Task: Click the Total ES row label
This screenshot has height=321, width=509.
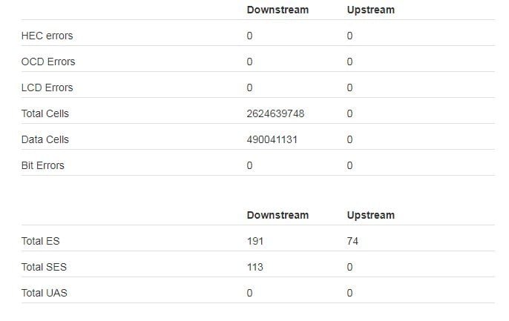Action: (40, 241)
